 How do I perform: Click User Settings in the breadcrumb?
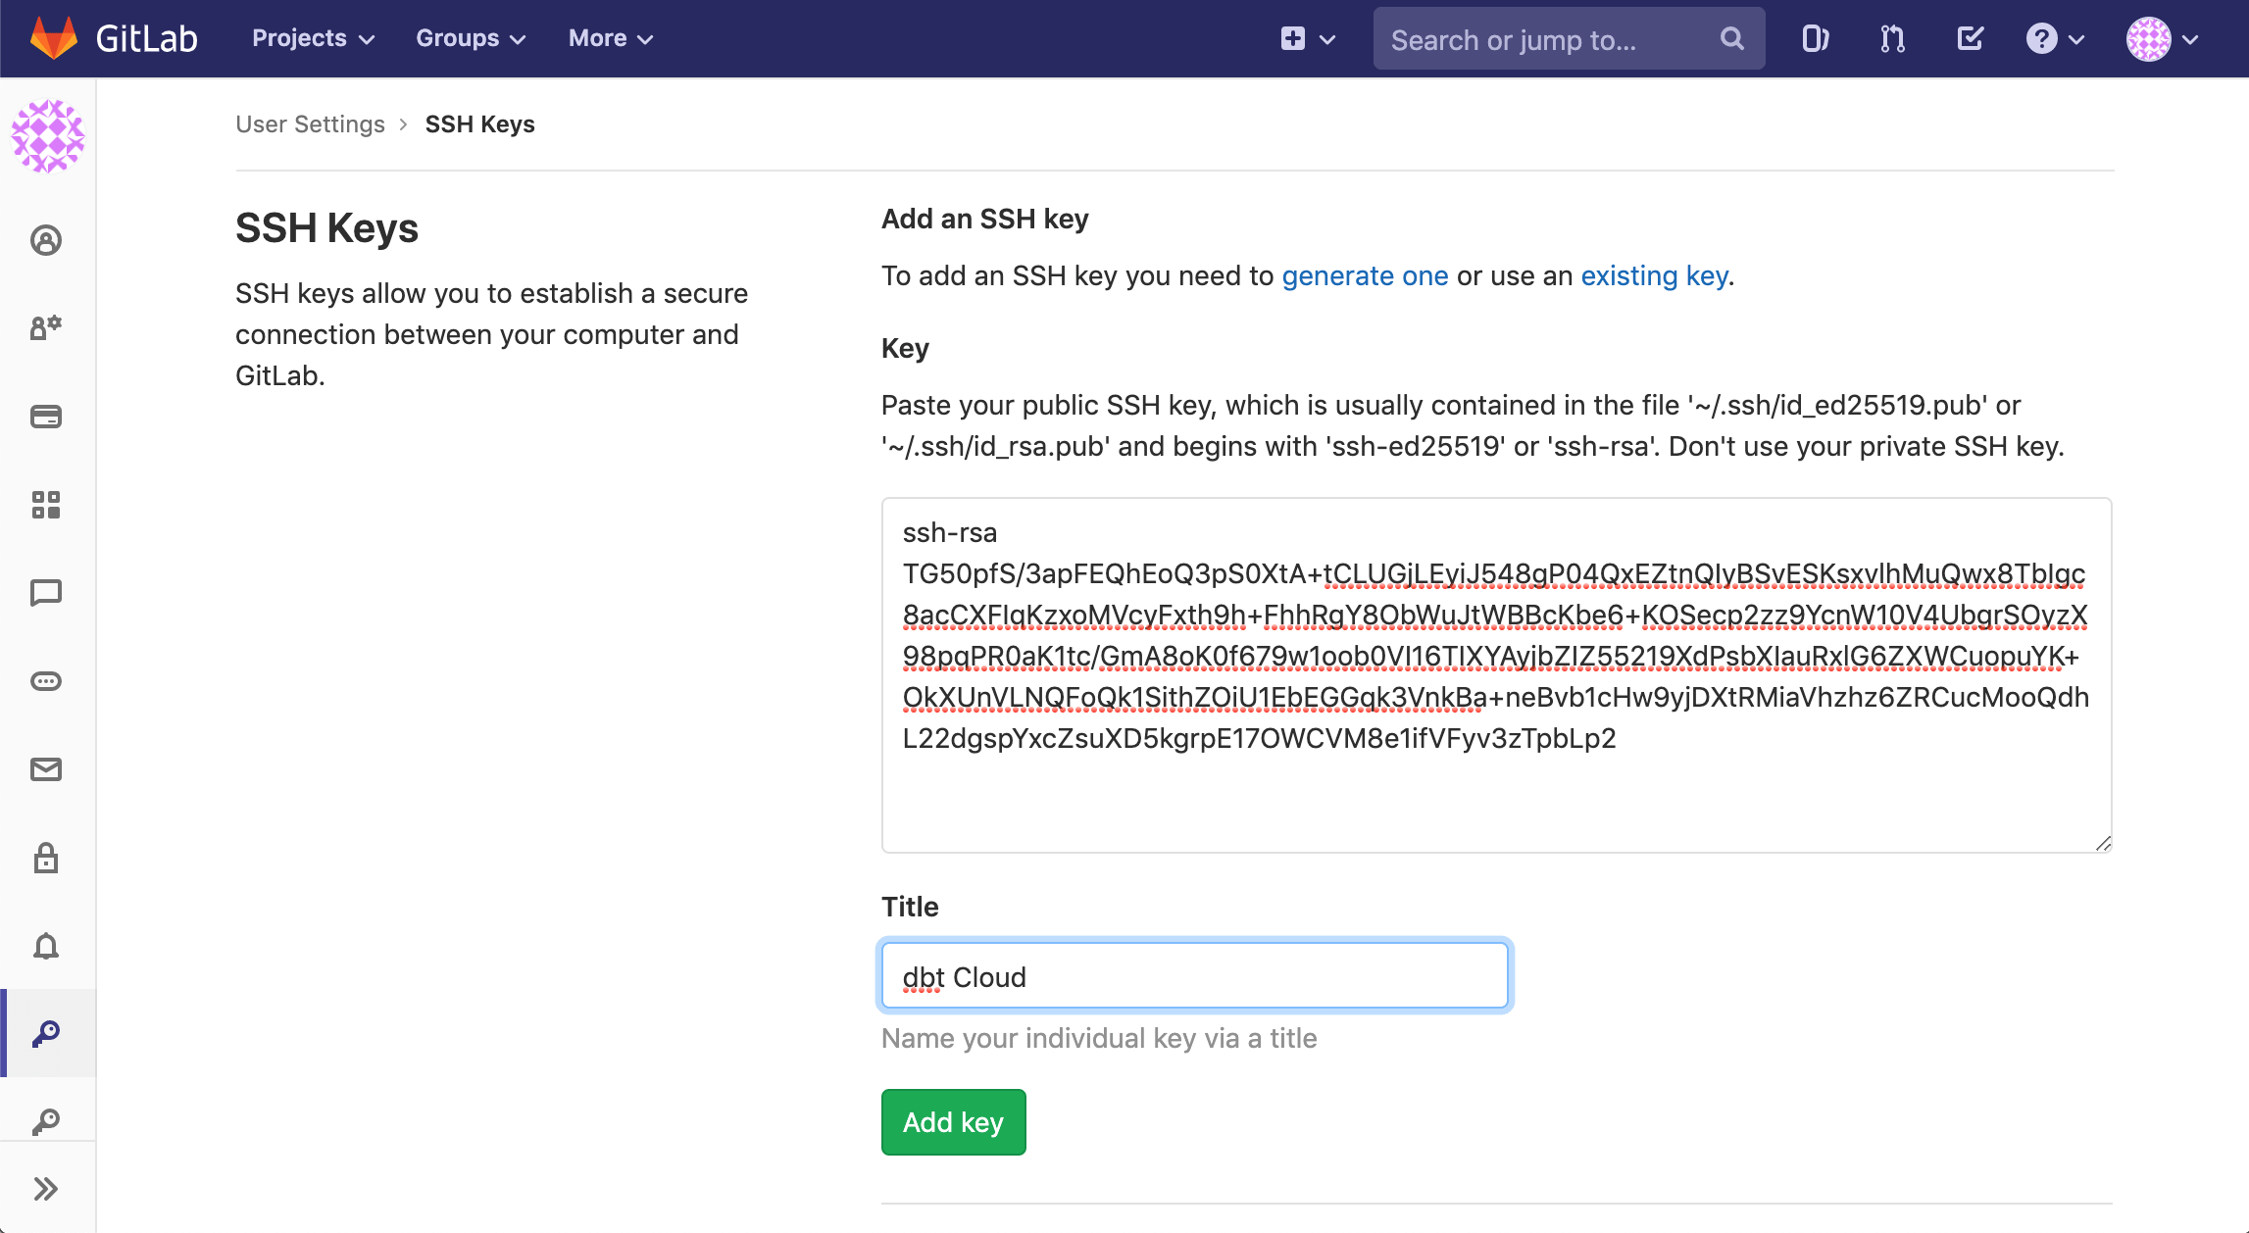(310, 123)
